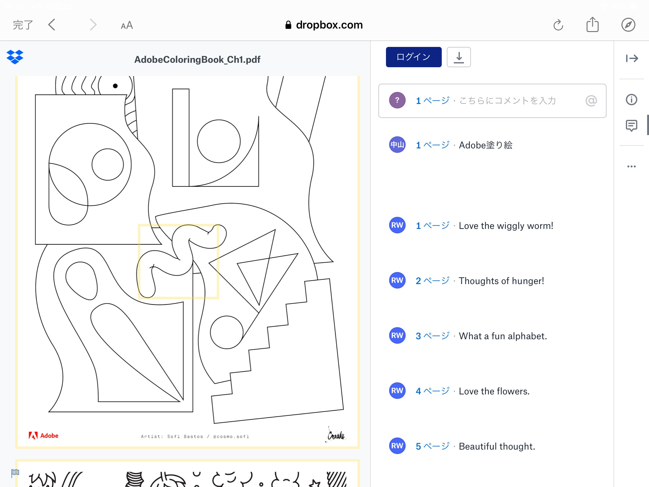
Task: Jump to 4 ページ link
Action: coord(432,391)
